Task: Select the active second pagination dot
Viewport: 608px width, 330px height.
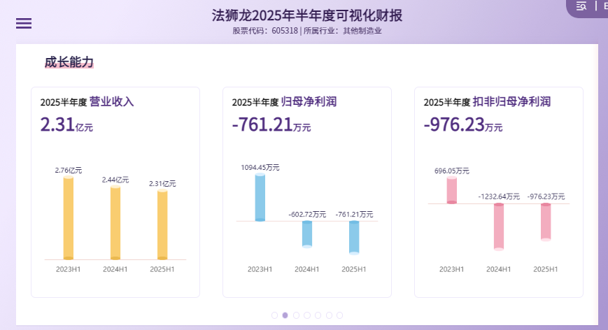Action: 285,315
